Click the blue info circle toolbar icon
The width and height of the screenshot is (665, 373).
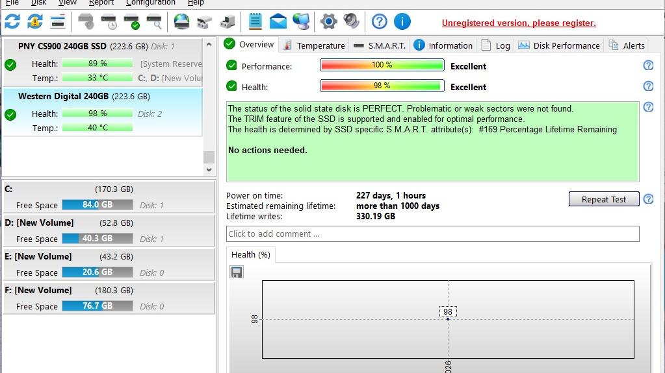402,21
